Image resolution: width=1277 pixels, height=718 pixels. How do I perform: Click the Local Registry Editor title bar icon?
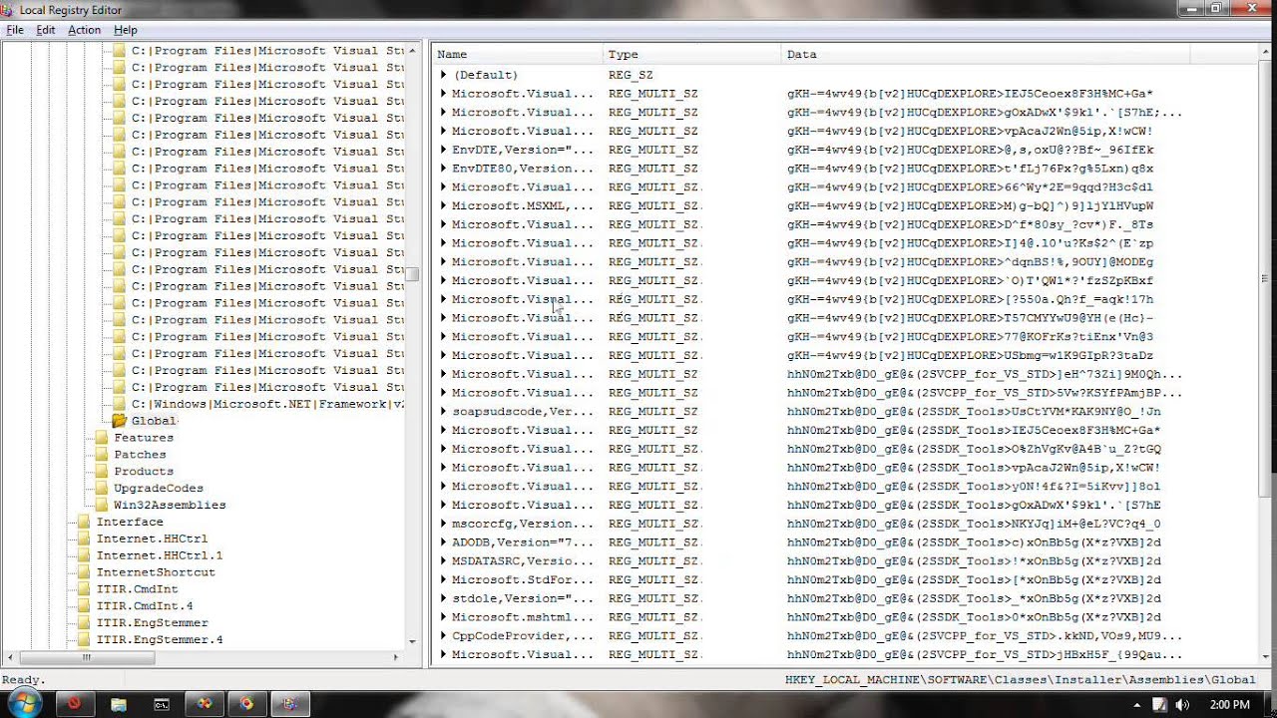(x=9, y=9)
